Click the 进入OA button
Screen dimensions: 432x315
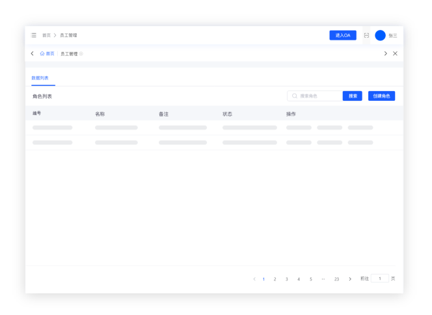point(342,35)
